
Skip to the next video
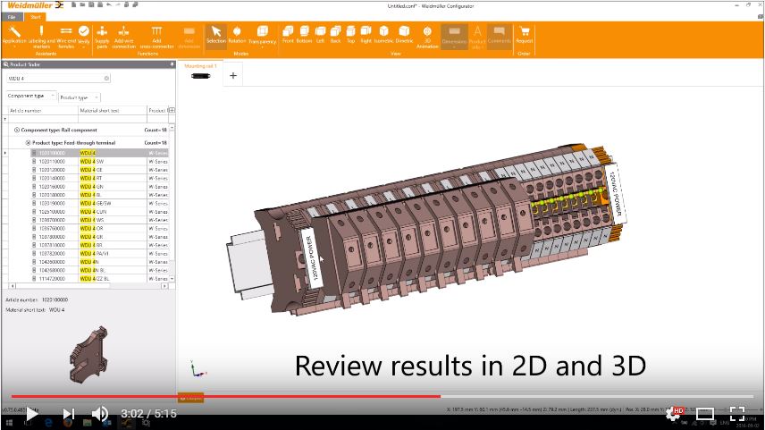click(x=68, y=414)
